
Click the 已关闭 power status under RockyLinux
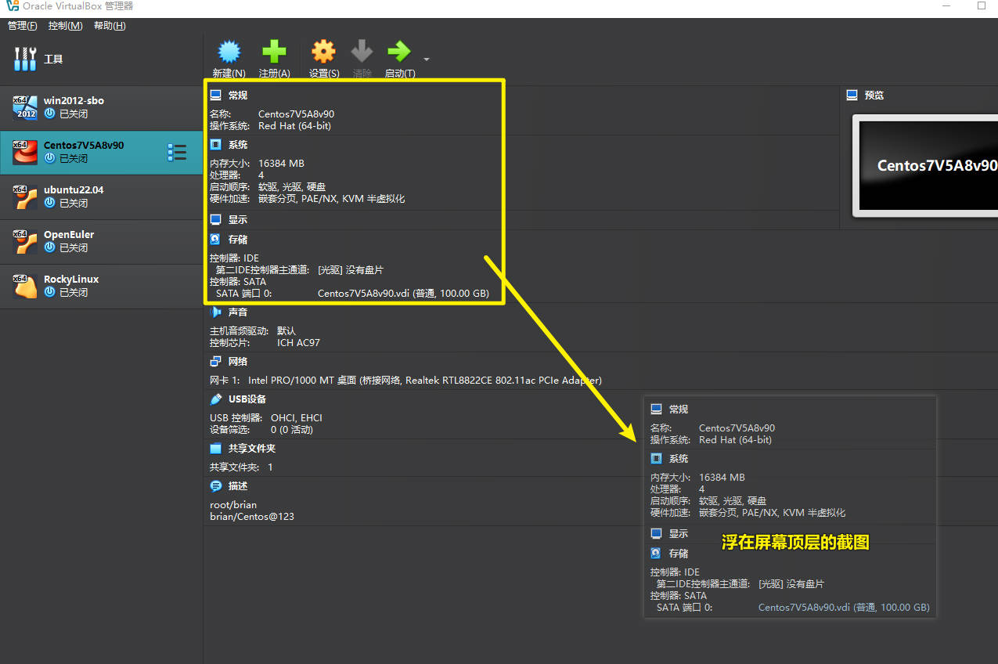(66, 293)
